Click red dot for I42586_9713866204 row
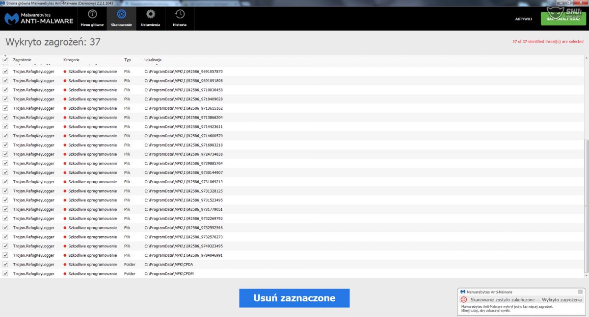The image size is (589, 317). (65, 118)
